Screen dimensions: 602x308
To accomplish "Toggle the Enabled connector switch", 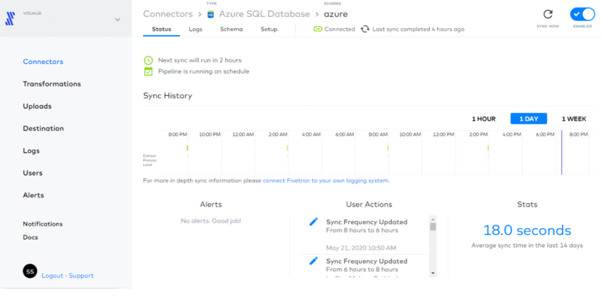I will [x=582, y=15].
